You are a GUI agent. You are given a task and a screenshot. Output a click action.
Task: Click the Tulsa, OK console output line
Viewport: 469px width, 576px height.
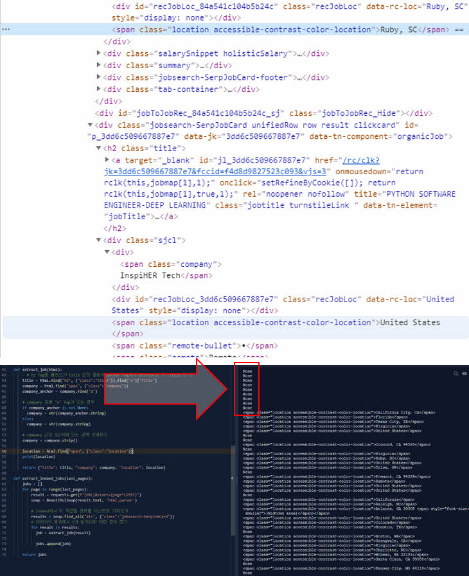[x=326, y=467]
